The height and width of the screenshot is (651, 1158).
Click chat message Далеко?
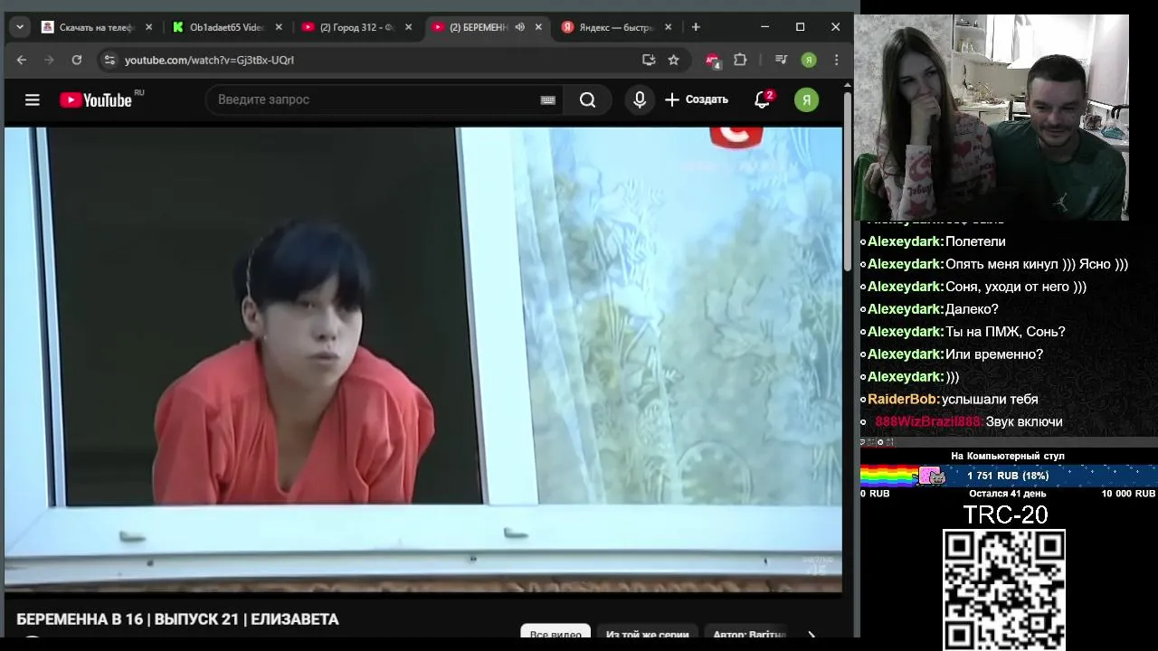(x=972, y=309)
